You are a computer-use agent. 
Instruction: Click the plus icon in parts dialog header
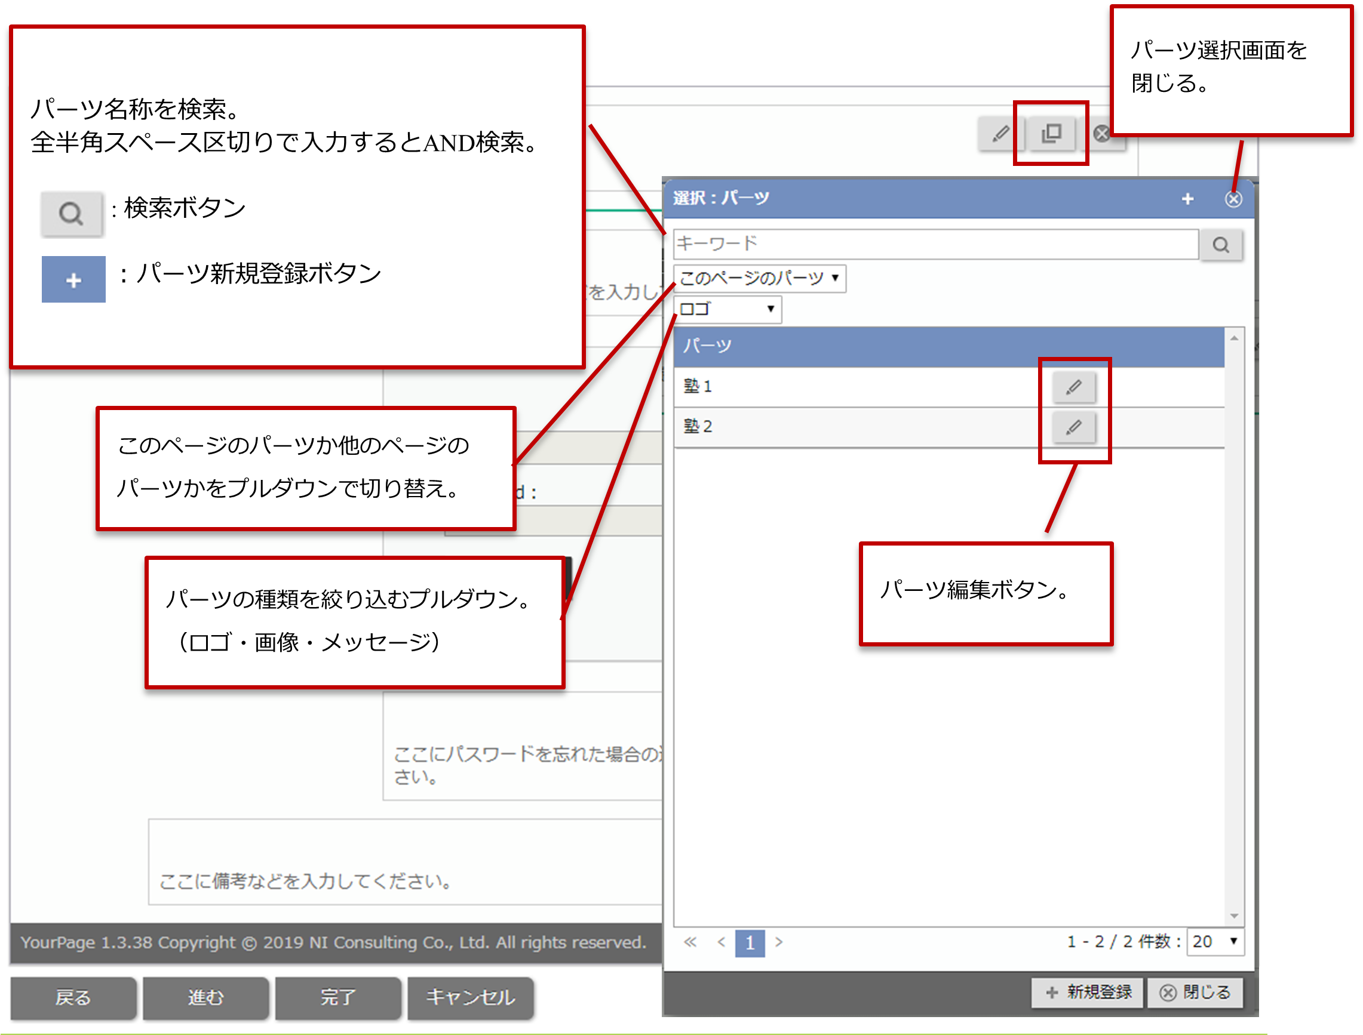point(1188,199)
